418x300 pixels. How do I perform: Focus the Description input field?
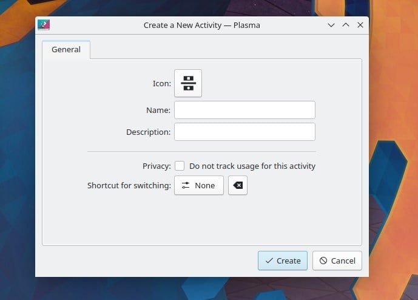[x=244, y=132]
